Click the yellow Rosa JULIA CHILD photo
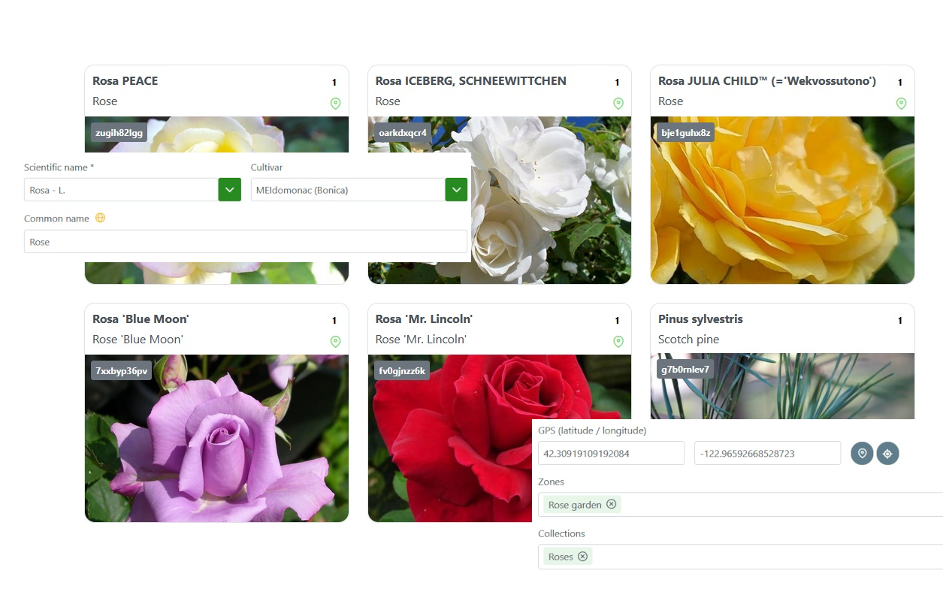Image resolution: width=943 pixels, height=601 pixels. pyautogui.click(x=782, y=199)
